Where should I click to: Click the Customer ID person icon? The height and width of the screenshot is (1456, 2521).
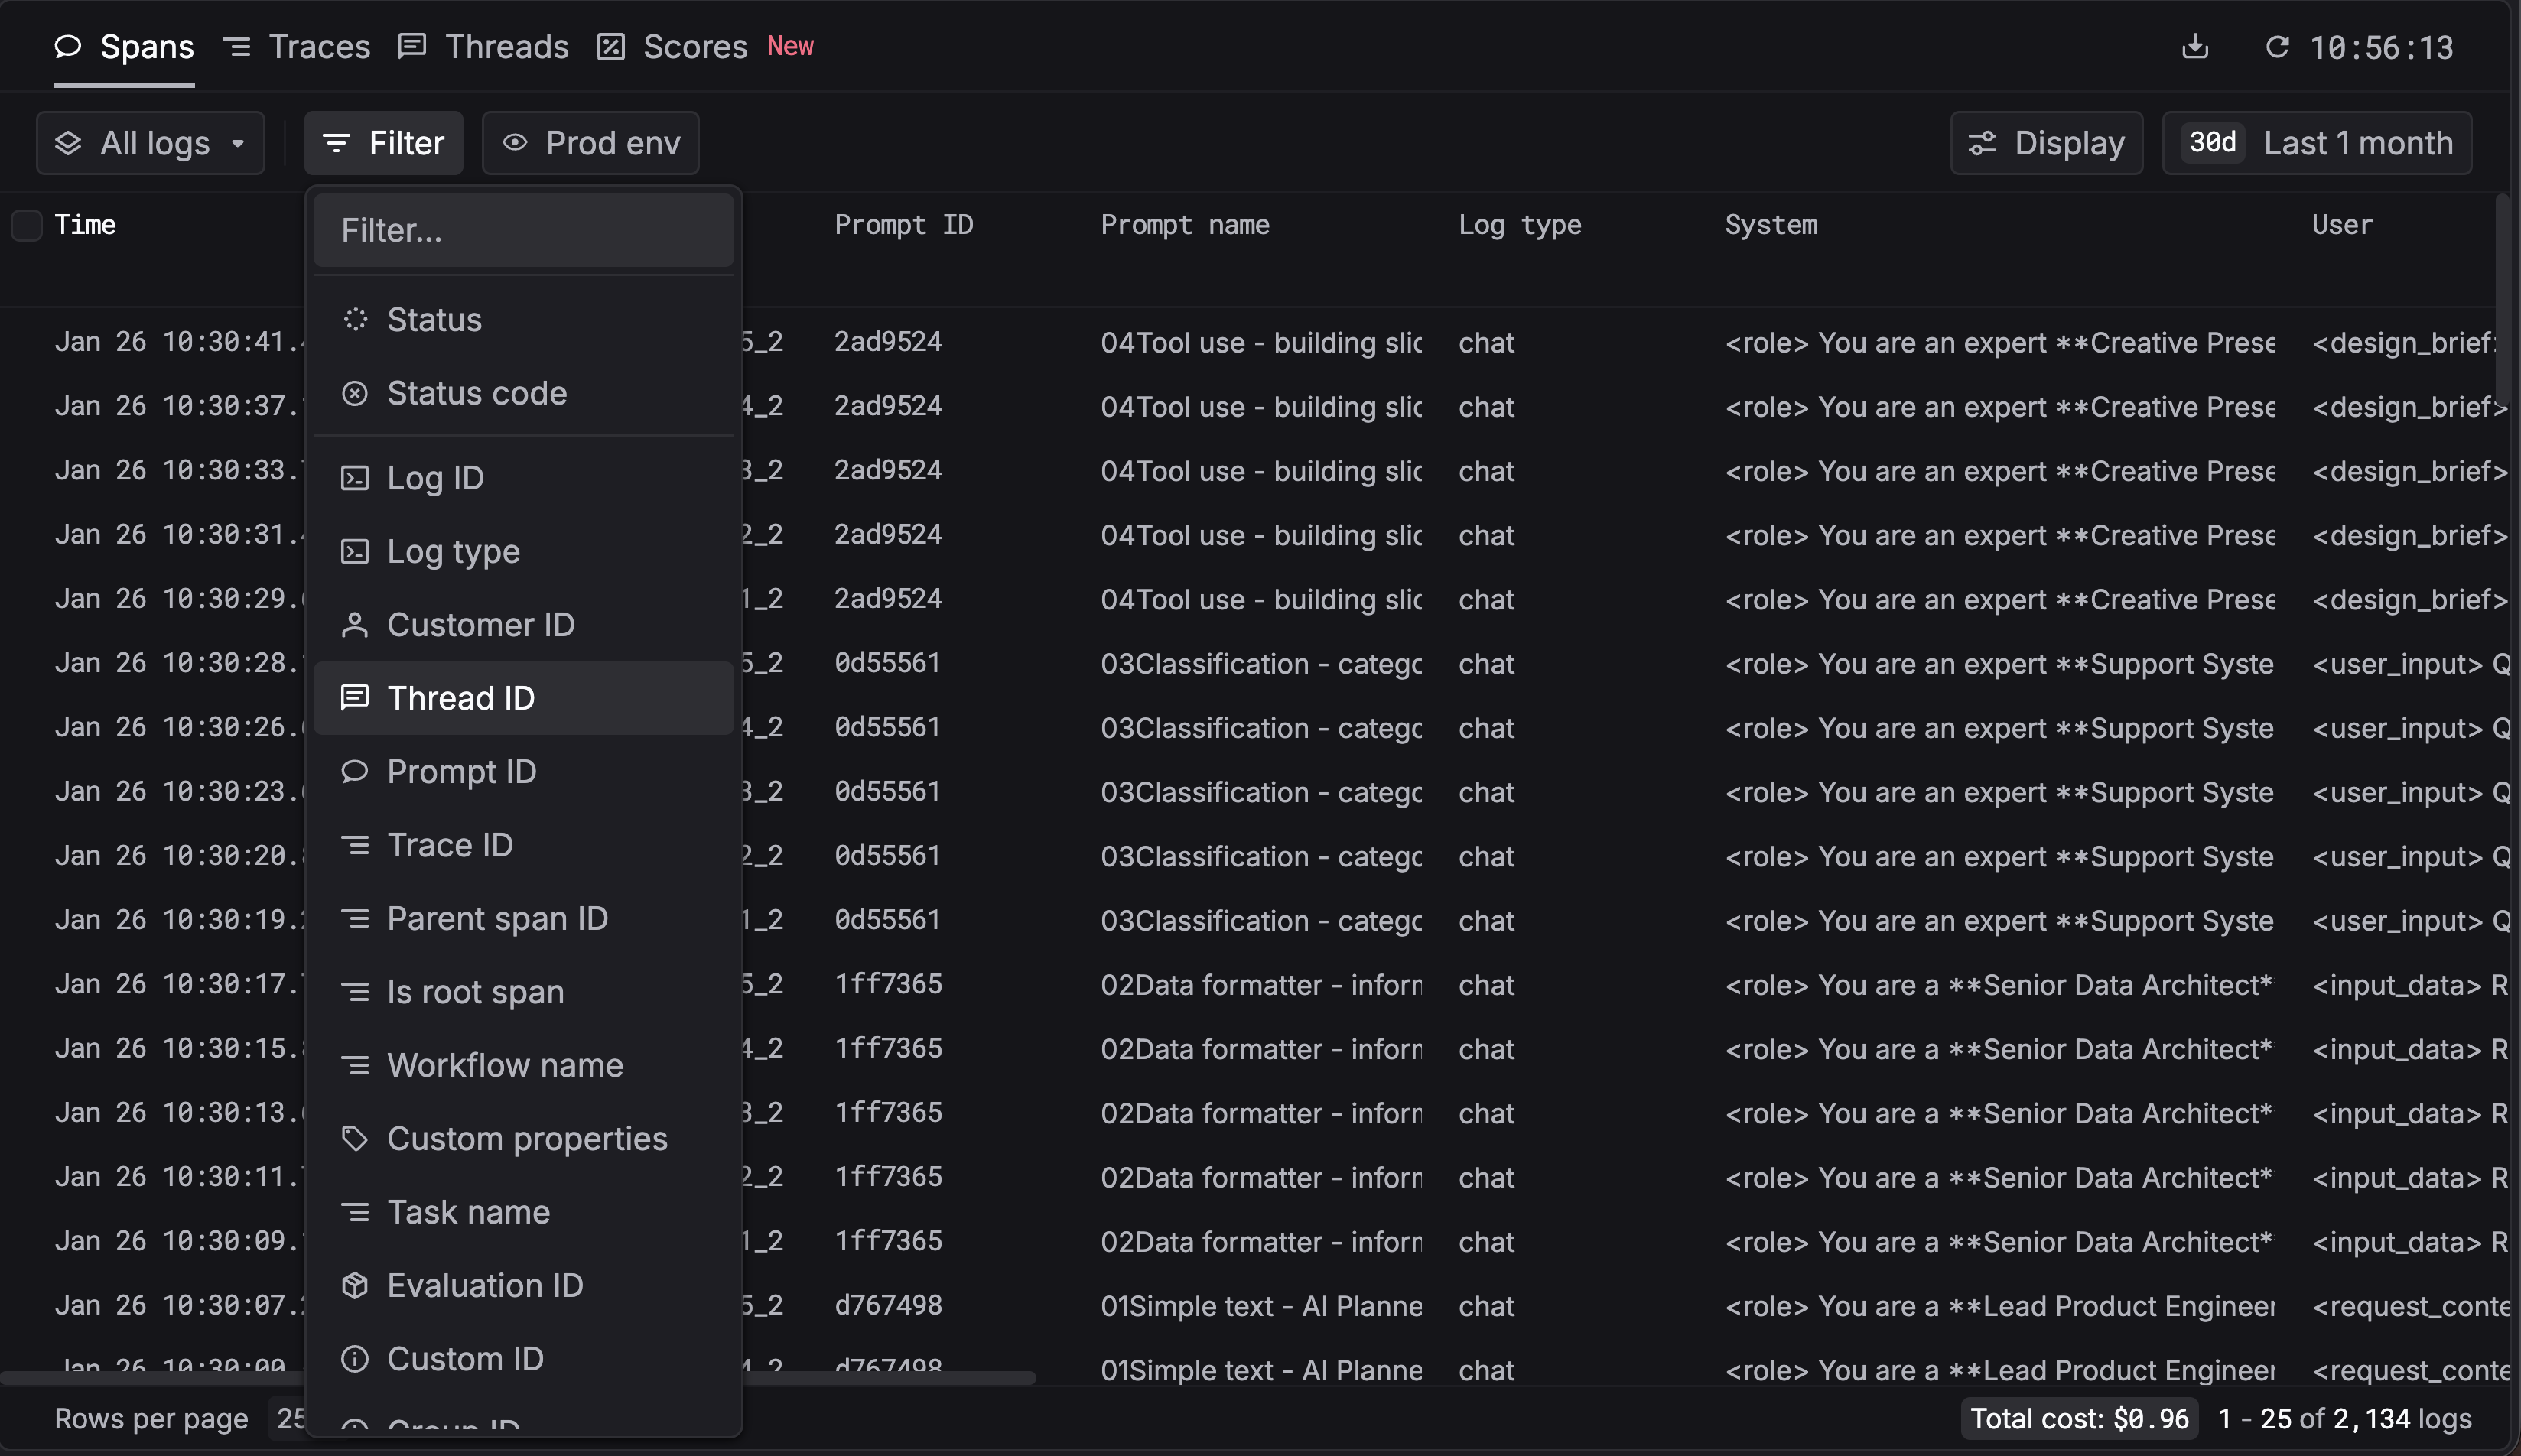[x=355, y=625]
